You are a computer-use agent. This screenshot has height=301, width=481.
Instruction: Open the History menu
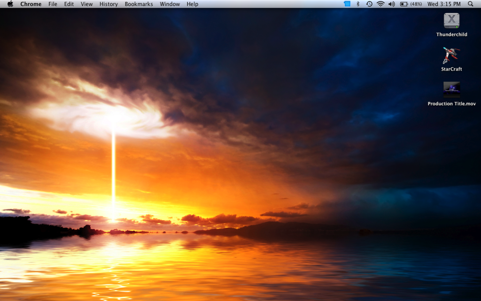(109, 4)
